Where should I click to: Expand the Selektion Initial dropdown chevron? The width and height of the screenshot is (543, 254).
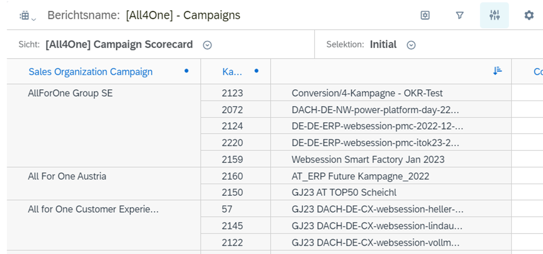click(x=411, y=45)
